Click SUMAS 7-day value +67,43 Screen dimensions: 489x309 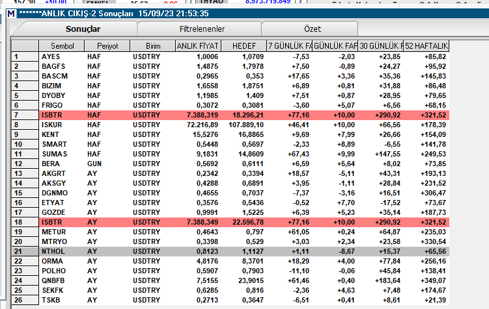click(x=298, y=154)
